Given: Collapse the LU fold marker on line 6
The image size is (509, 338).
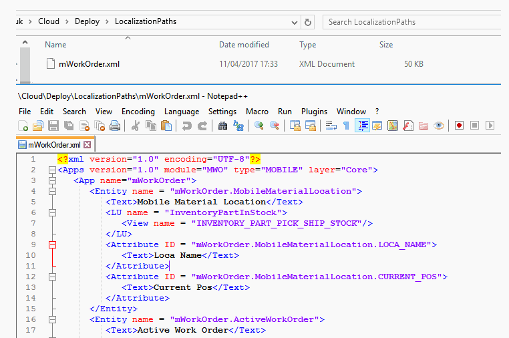Looking at the screenshot, I should (x=52, y=212).
